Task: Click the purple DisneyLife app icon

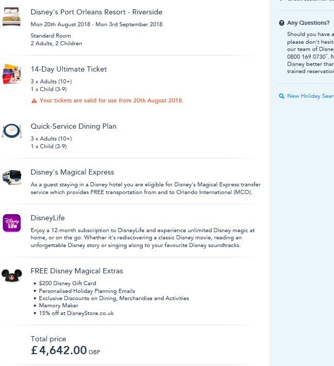Action: coord(12,223)
